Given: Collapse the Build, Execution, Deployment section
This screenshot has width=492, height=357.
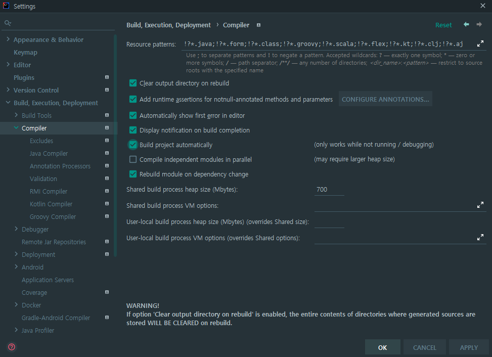Looking at the screenshot, I should [x=8, y=102].
